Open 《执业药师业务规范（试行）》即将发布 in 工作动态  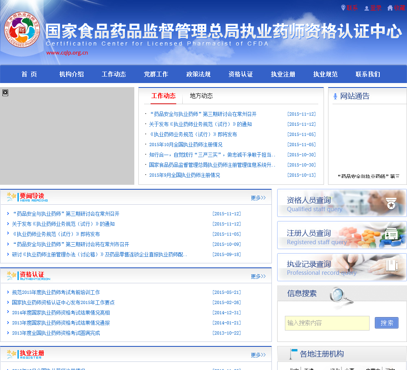click(x=193, y=134)
